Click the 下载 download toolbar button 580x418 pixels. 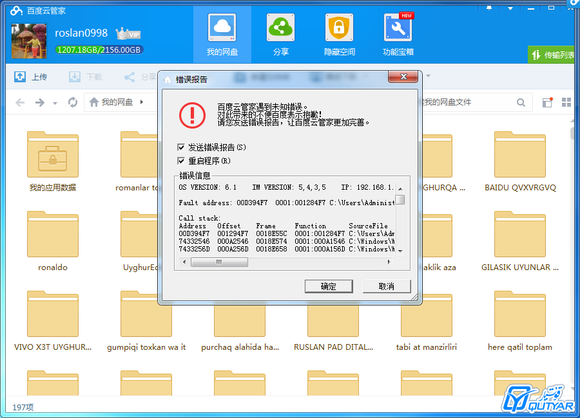click(x=86, y=77)
